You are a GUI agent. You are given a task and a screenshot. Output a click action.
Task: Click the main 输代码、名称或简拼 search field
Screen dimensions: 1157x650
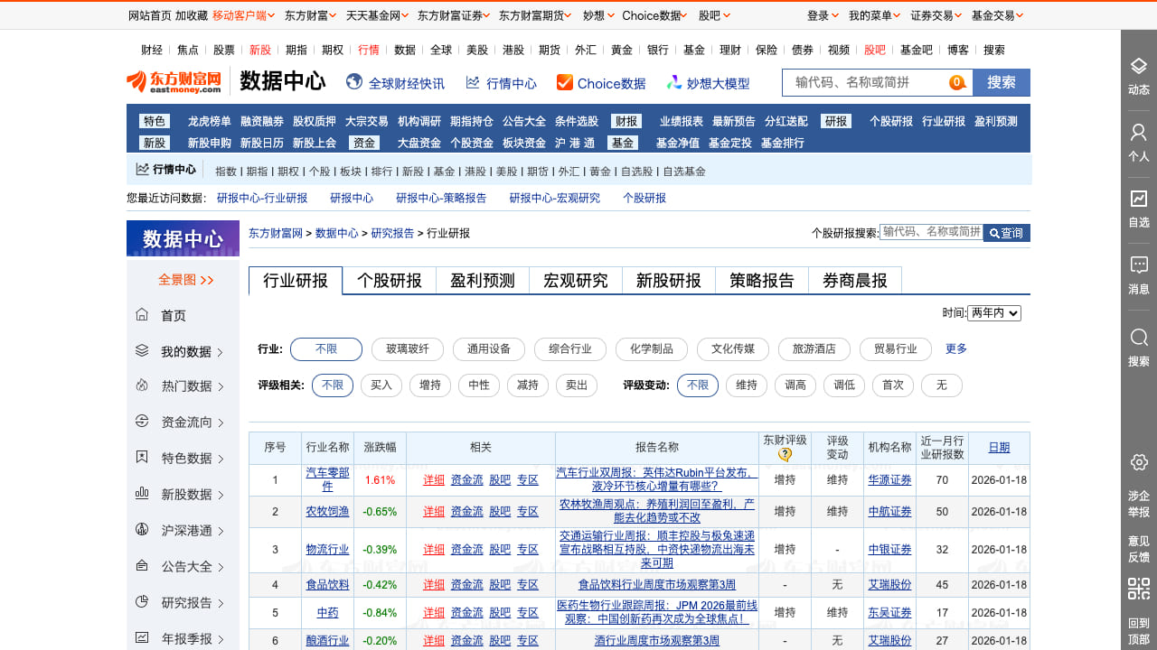pyautogui.click(x=868, y=82)
